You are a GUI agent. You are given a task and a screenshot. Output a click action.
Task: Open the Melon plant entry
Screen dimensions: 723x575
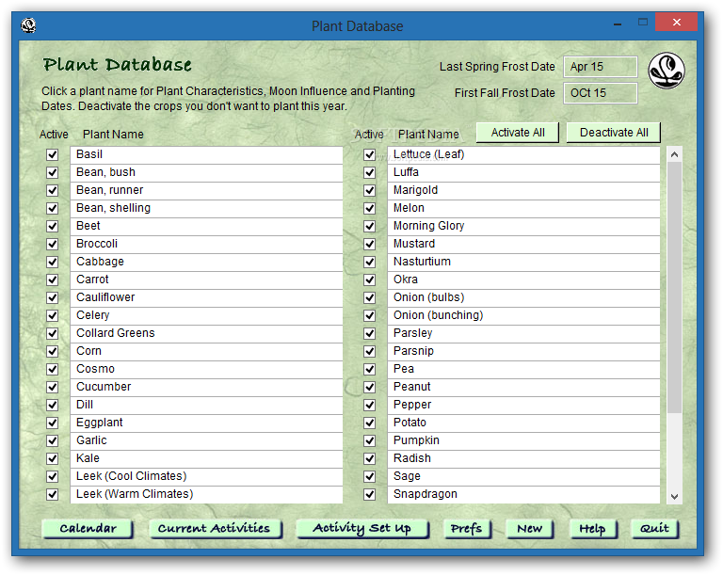pos(523,208)
